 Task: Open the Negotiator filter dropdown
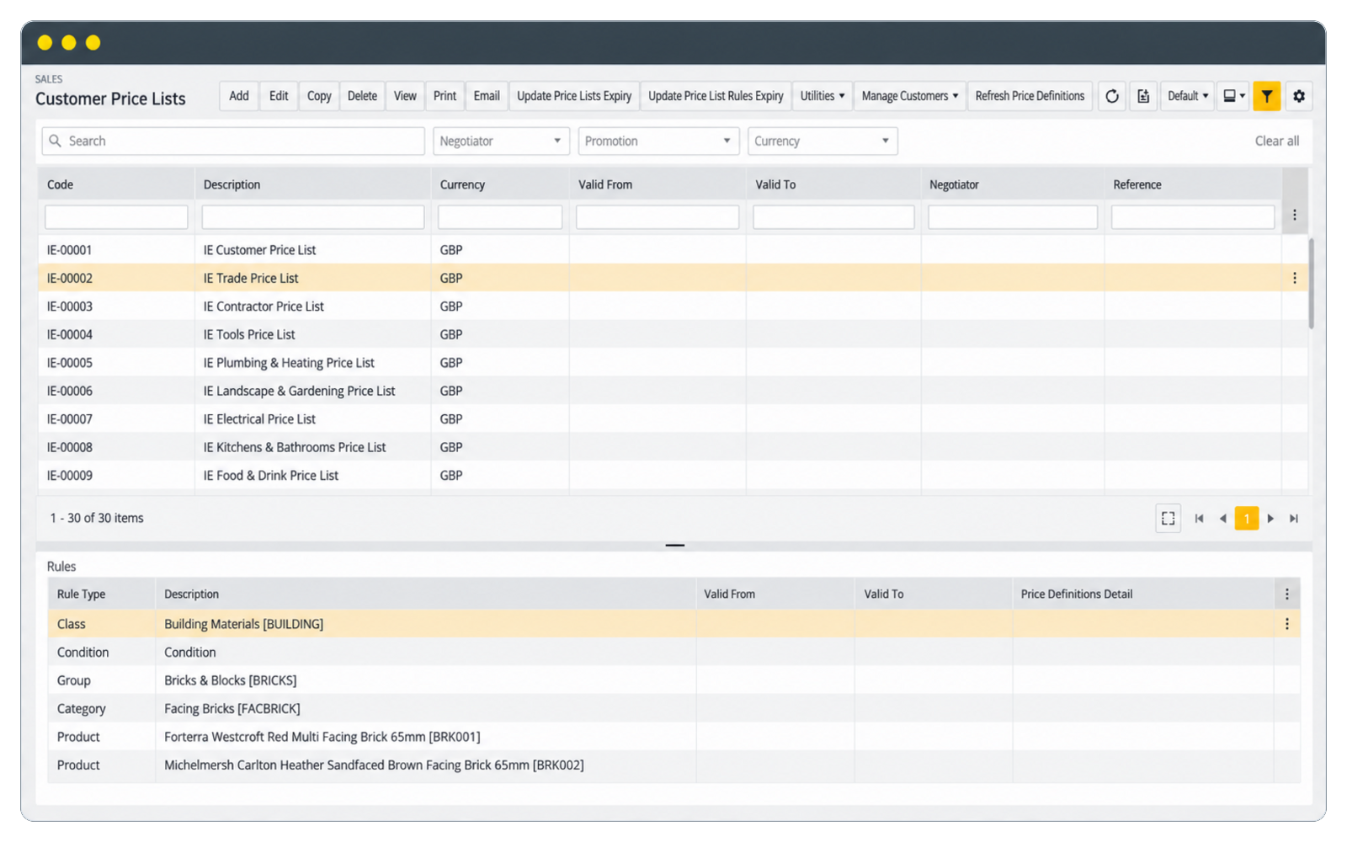pyautogui.click(x=502, y=141)
